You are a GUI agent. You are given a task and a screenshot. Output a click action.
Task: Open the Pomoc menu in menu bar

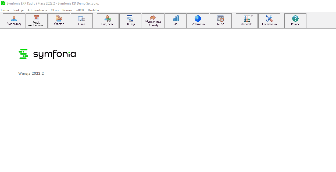pos(67,10)
